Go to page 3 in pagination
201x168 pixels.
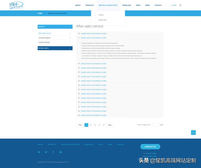pos(95,125)
